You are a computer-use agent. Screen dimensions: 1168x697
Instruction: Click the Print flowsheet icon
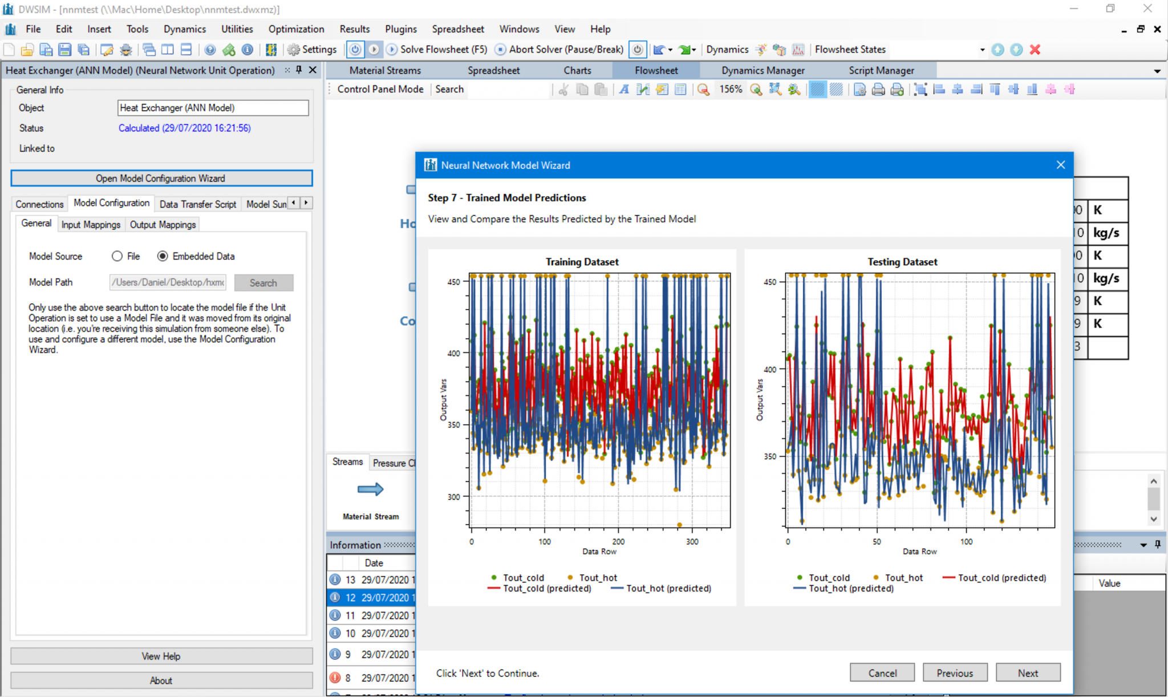point(878,89)
